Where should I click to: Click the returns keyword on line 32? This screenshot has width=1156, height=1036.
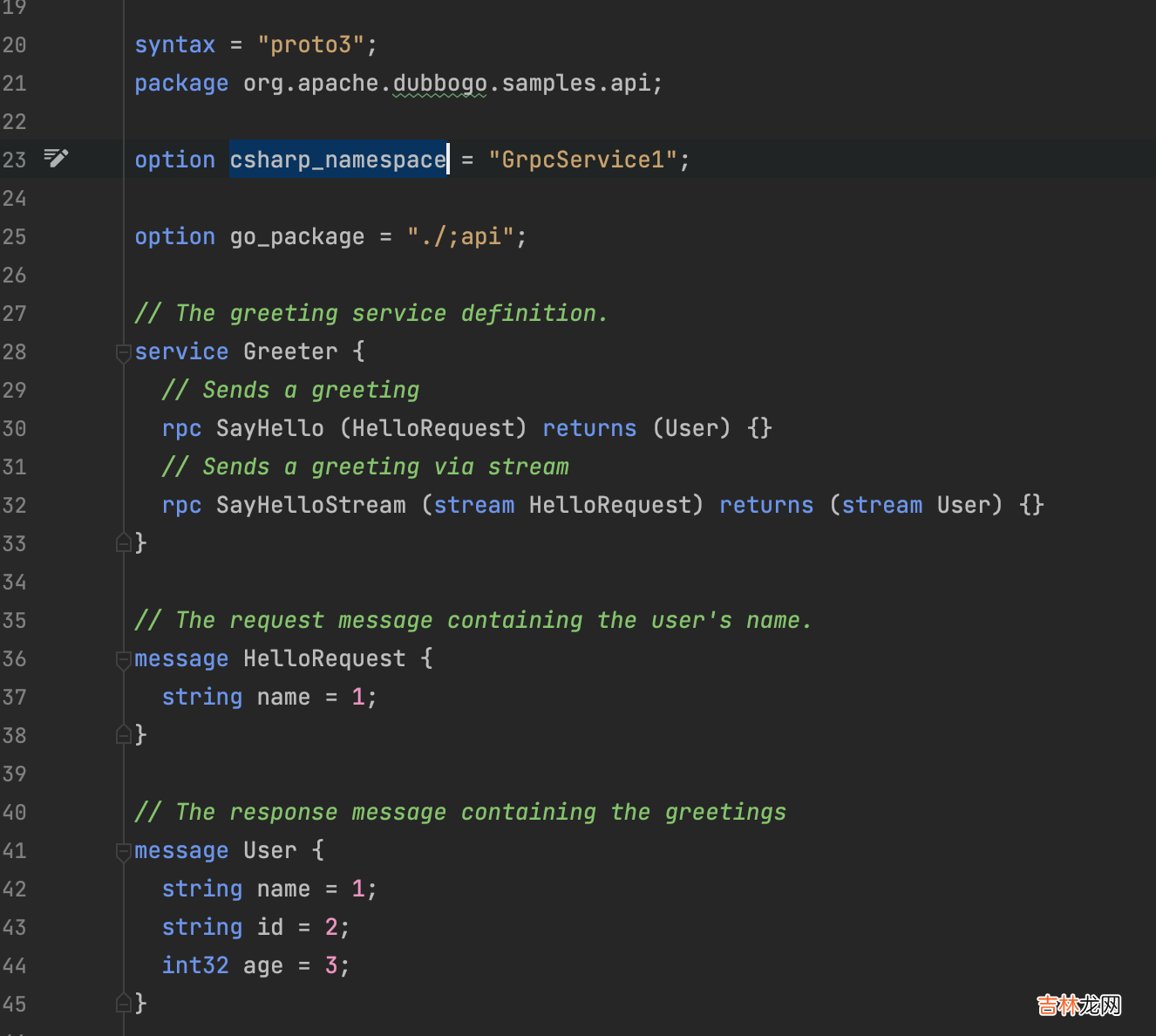[x=766, y=505]
